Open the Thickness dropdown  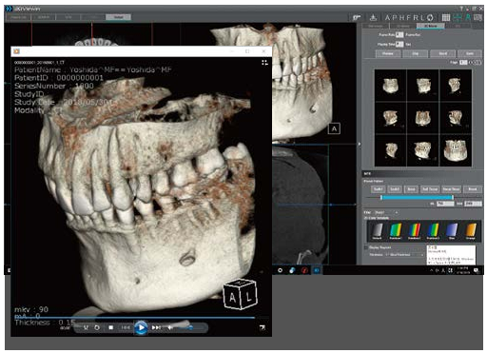pos(404,255)
